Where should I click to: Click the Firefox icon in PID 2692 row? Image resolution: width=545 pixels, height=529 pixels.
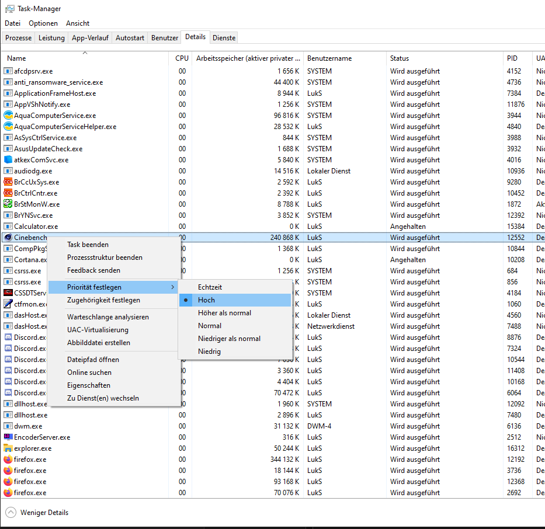pos(8,493)
